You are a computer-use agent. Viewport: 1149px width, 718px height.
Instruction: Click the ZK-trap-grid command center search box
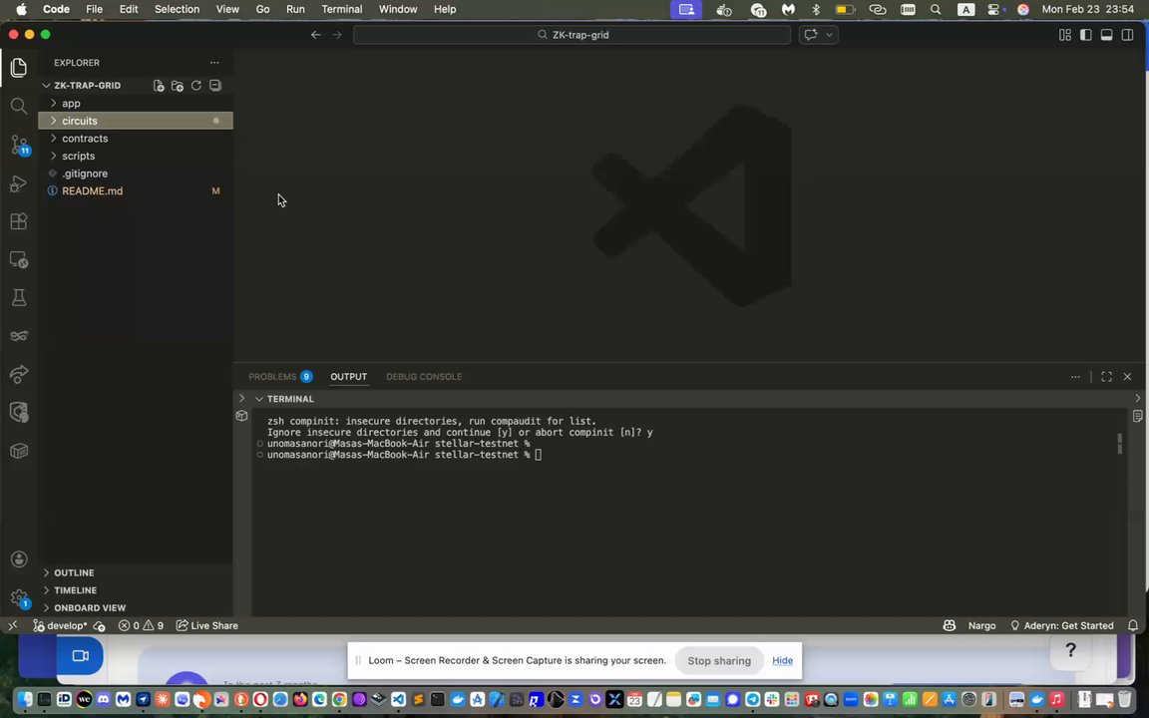573,35
